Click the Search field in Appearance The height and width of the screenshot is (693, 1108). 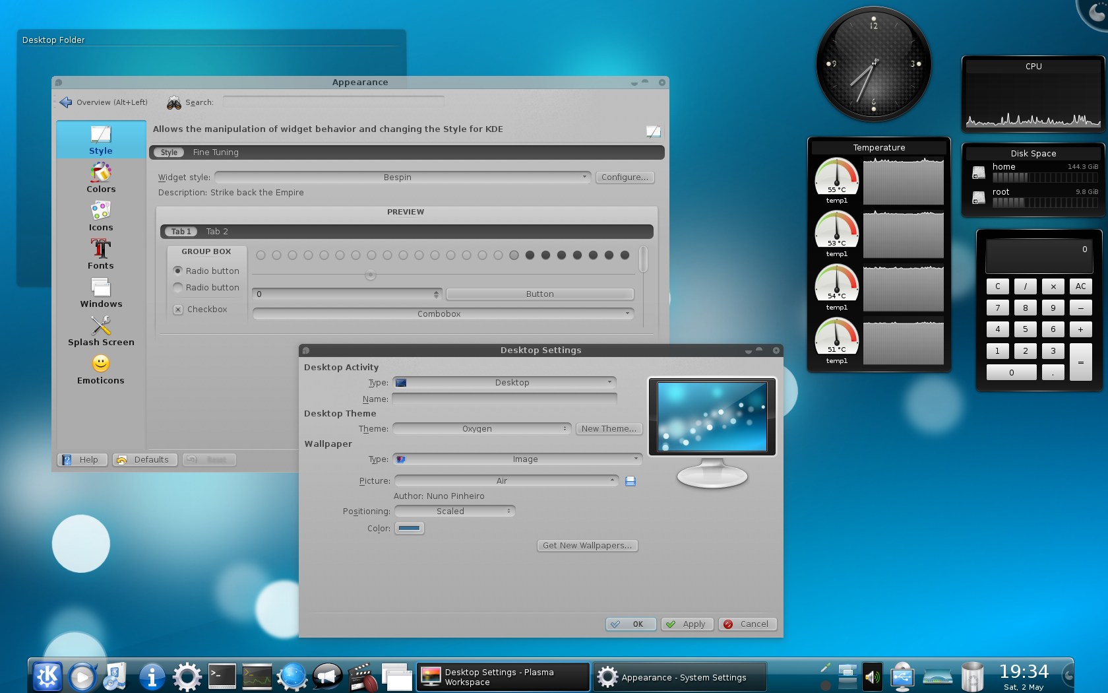point(333,102)
